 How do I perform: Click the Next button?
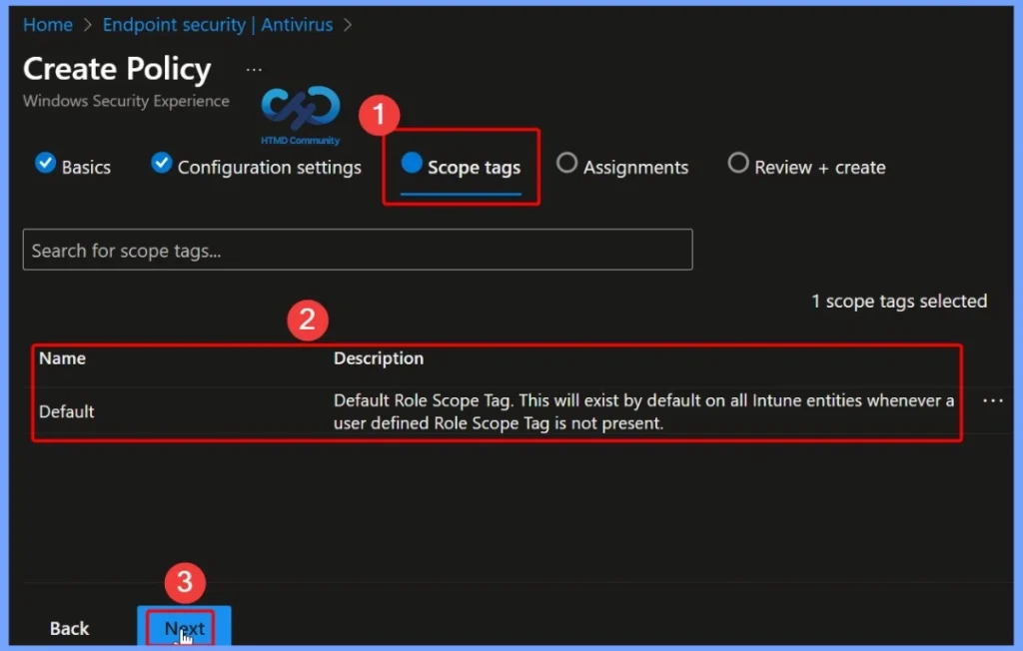click(x=183, y=626)
